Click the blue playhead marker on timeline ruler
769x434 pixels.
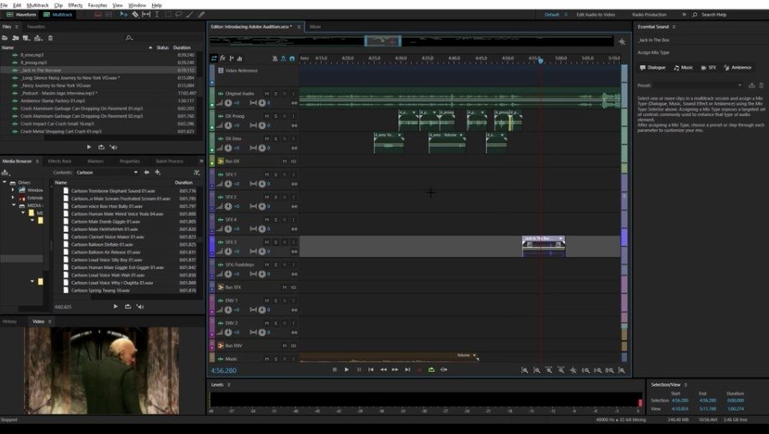540,60
